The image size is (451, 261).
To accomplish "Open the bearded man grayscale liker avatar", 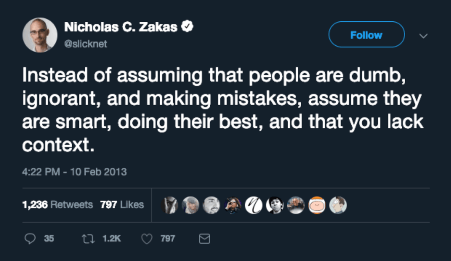I will tap(212, 205).
